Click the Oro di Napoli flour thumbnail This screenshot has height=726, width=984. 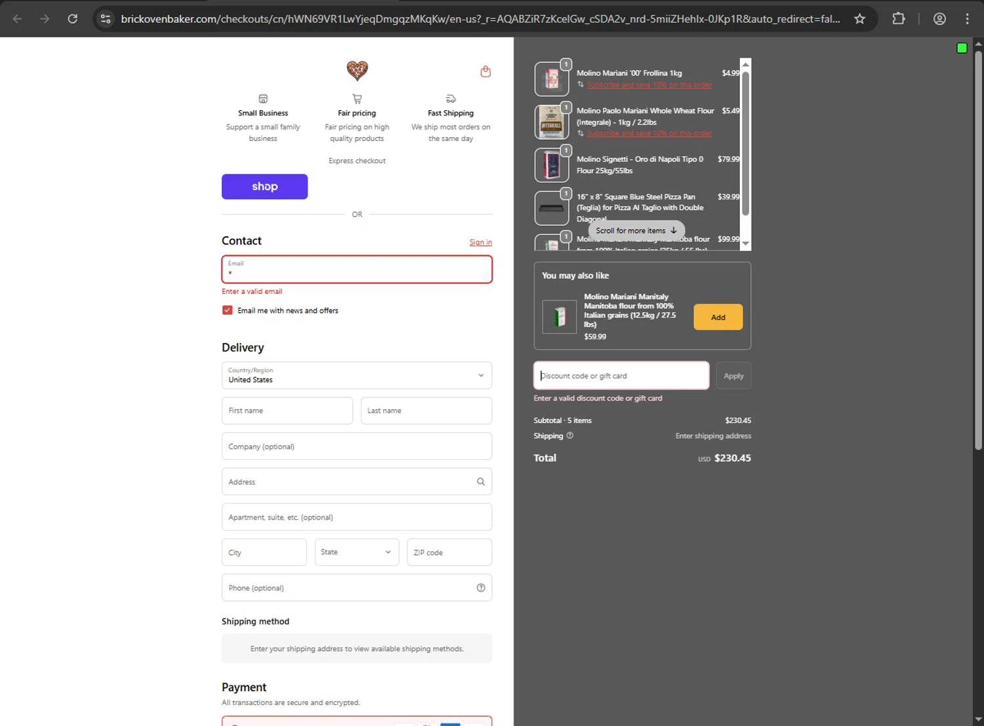coord(552,165)
